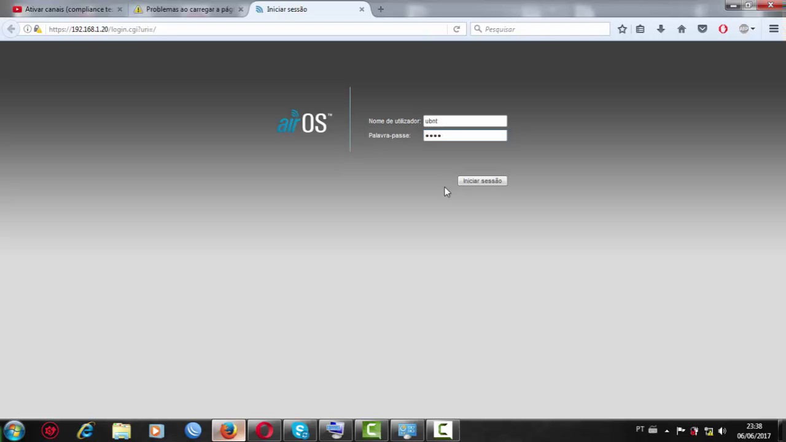This screenshot has height=442, width=786.
Task: Open the last Camtasia recorder taskbar icon
Action: 442,430
